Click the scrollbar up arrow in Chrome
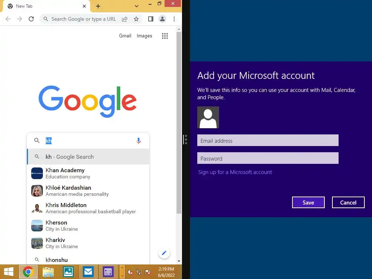 click(179, 29)
